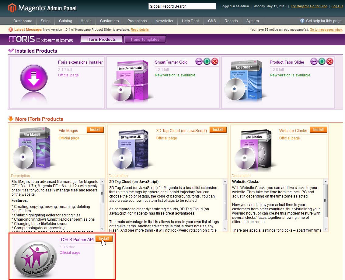Go to messages inbox link
Image resolution: width=345 pixels, height=280 pixels.
(326, 30)
